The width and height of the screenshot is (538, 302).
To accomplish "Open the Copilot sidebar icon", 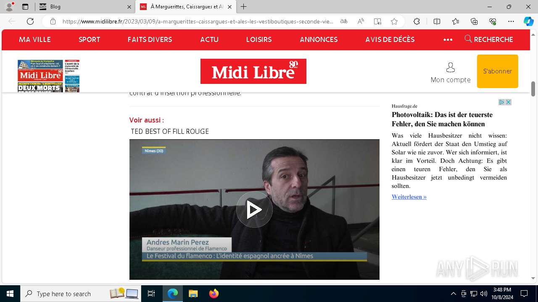I will tap(528, 21).
